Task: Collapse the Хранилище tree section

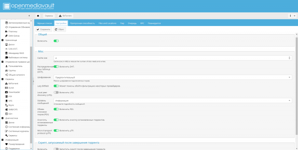Action: click(x=3, y=40)
